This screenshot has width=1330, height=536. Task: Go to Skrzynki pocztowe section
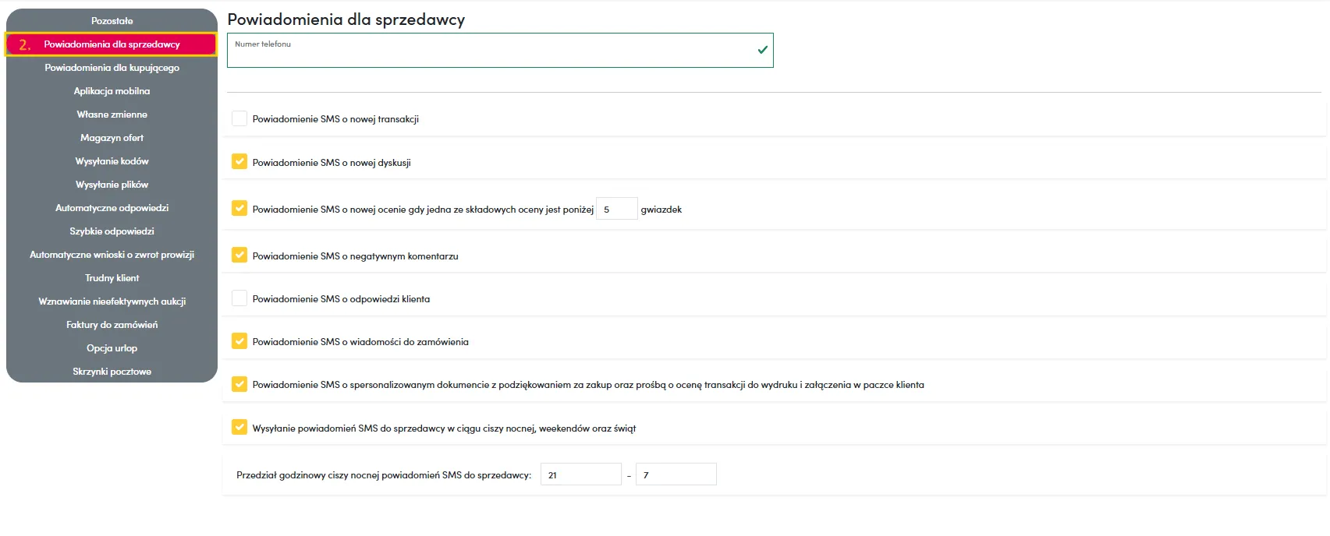coord(112,372)
